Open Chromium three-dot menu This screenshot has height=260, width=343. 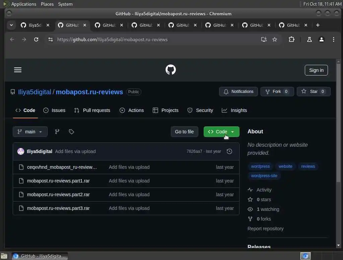334,39
